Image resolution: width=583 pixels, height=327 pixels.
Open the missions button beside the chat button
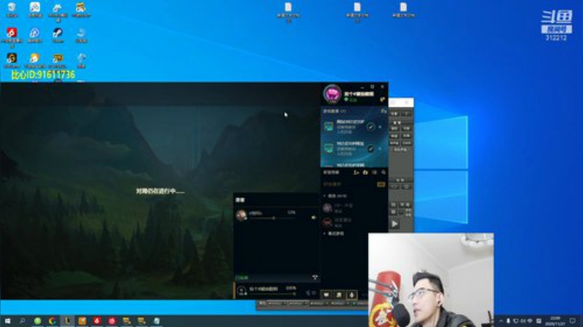click(x=339, y=295)
